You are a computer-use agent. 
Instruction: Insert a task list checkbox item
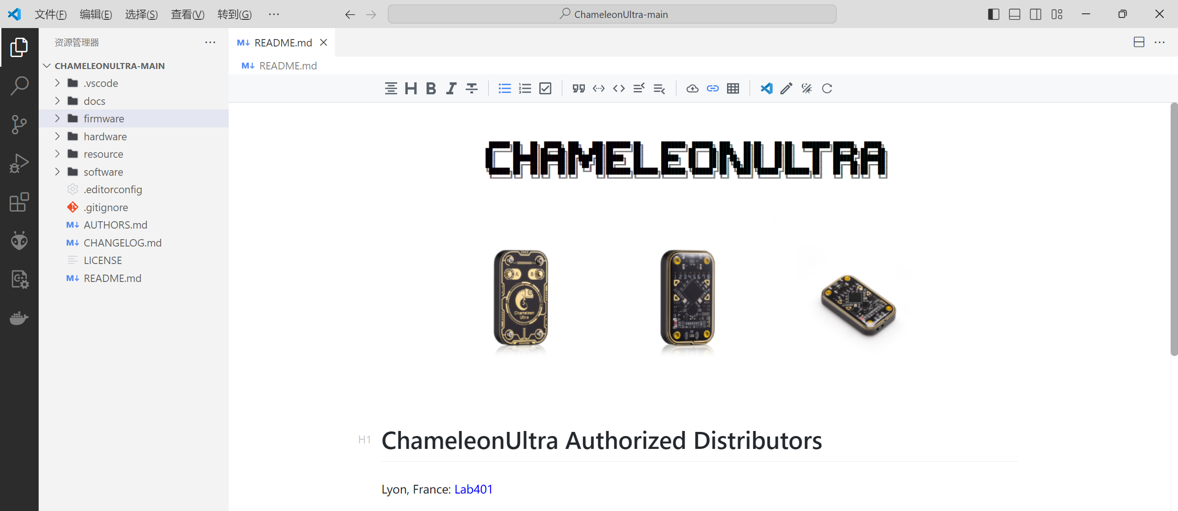click(x=545, y=88)
